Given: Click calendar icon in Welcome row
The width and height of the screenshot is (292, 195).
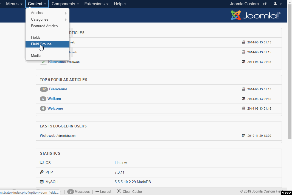Looking at the screenshot, I should tap(243, 108).
